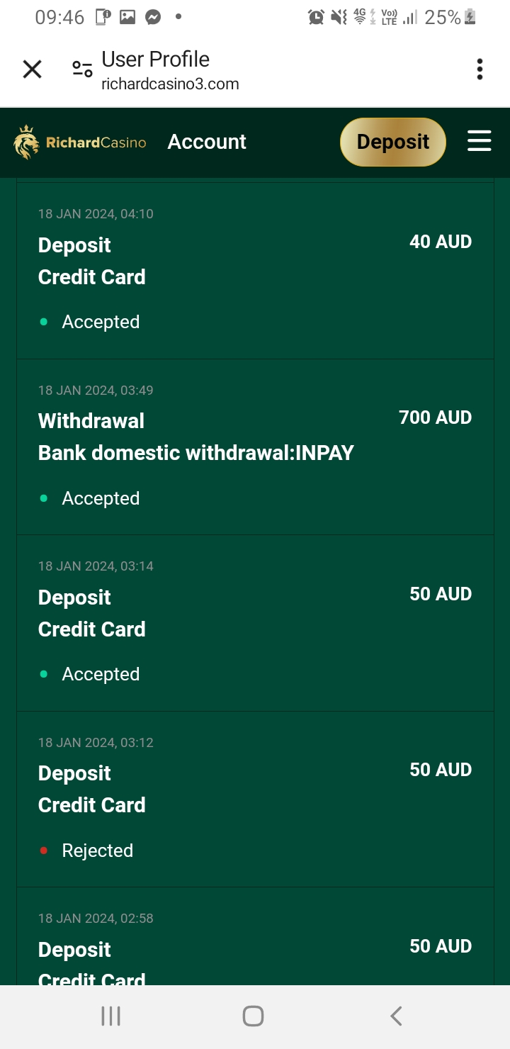The image size is (510, 1049).
Task: Open the 40 AUD deposit transaction
Action: point(255,269)
